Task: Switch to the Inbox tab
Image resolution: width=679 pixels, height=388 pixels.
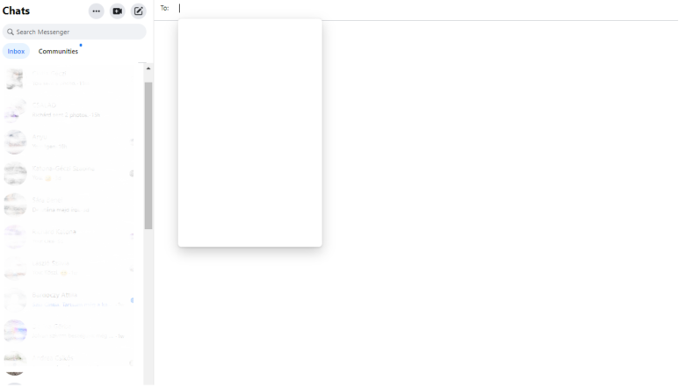Action: click(16, 52)
